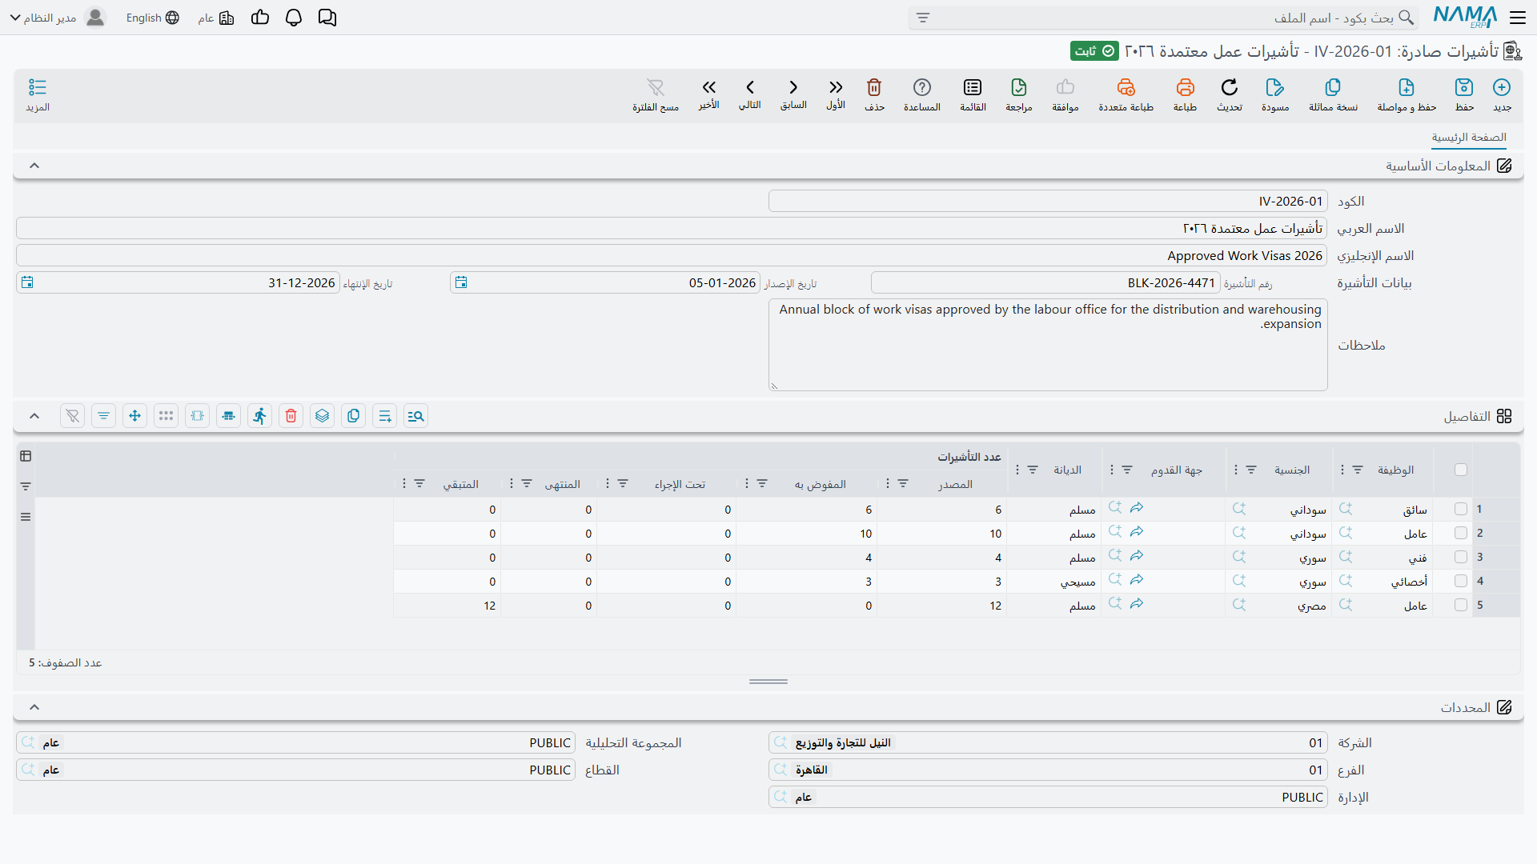Click the notifications bell icon
The width and height of the screenshot is (1537, 864).
294,18
